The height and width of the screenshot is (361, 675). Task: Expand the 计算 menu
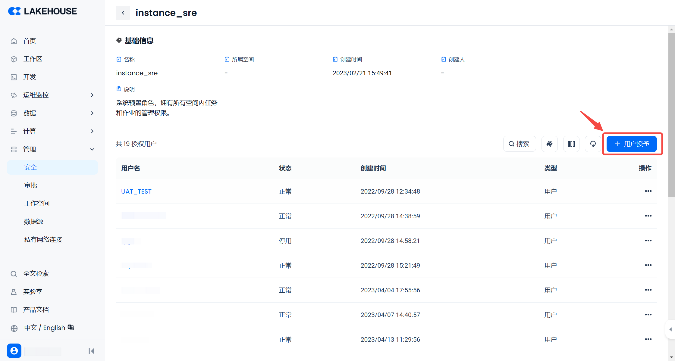[x=92, y=131]
